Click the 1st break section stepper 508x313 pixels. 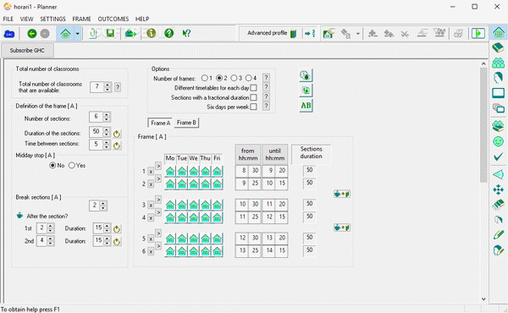[x=50, y=228]
